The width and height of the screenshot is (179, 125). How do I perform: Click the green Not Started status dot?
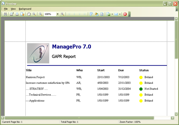(141, 89)
